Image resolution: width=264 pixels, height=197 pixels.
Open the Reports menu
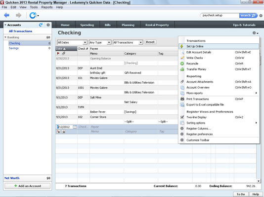(x=47, y=7)
